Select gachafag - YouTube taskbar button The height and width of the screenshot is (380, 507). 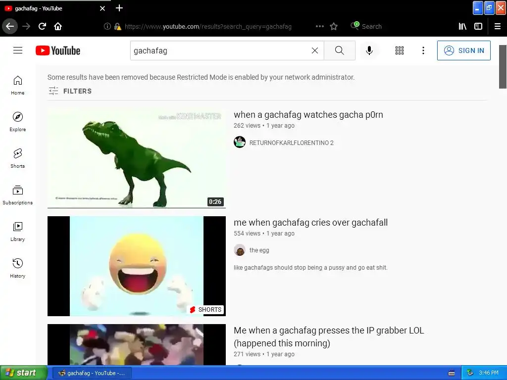[92, 373]
